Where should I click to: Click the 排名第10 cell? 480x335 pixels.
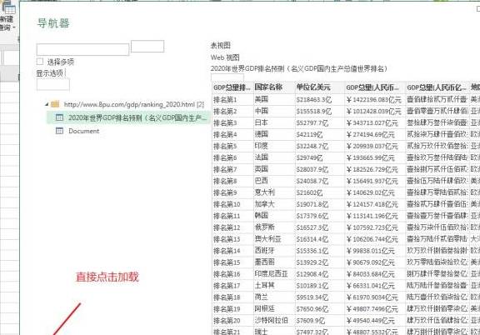pyautogui.click(x=232, y=204)
